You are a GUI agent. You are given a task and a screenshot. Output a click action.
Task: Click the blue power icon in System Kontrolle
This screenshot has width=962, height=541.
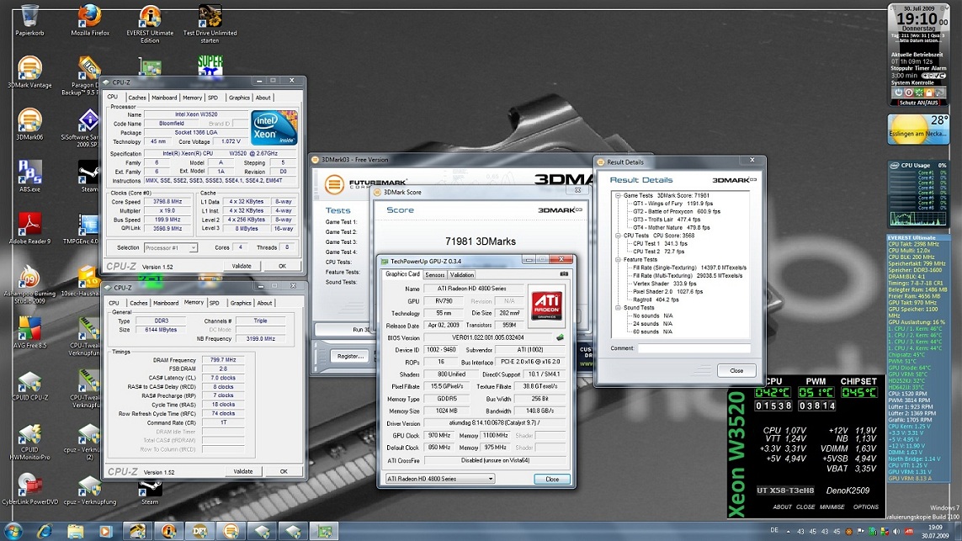pos(898,93)
